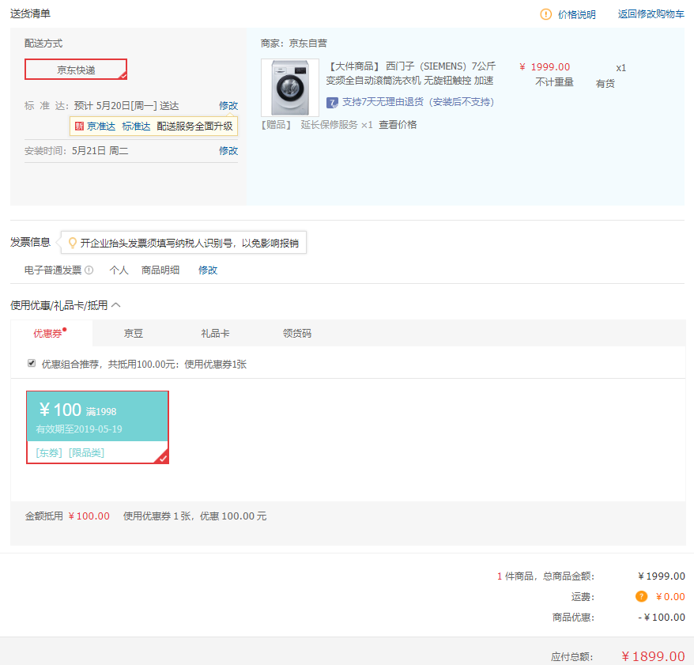Click the 不计重量 text
Viewport: 694px width, 665px height.
coord(554,82)
